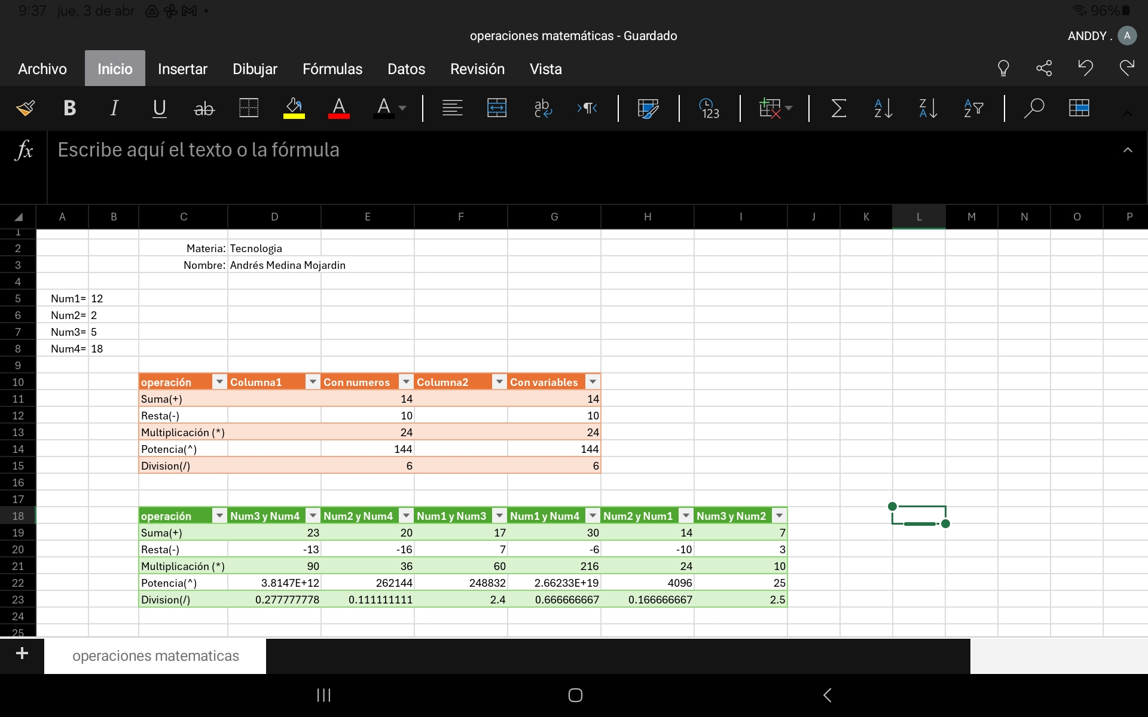Switch to the Datos tab

pyautogui.click(x=406, y=69)
